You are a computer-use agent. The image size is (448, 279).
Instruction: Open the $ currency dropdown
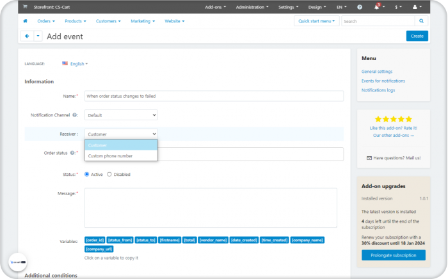coord(398,7)
